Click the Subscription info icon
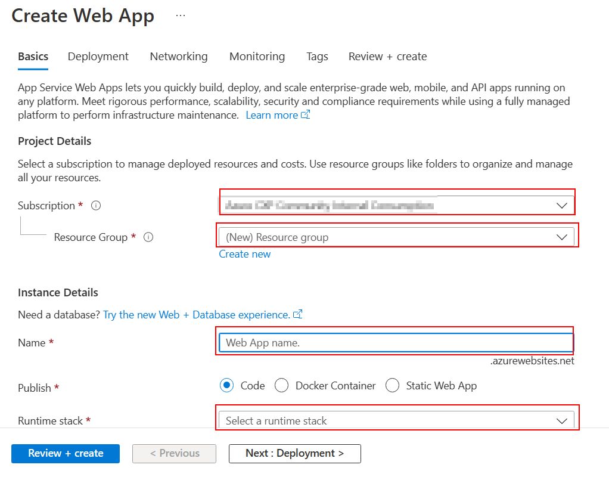The height and width of the screenshot is (477, 609). (96, 206)
